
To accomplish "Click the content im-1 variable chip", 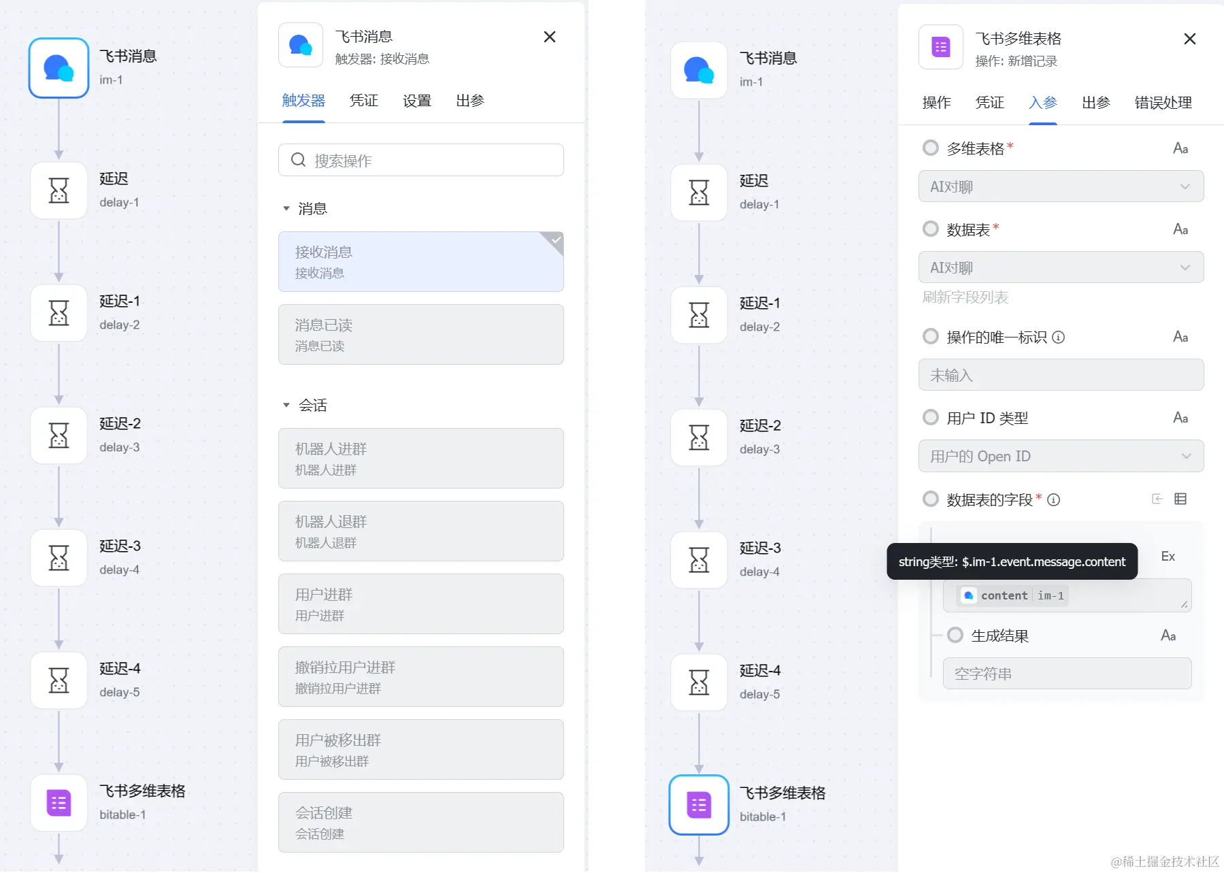I will coord(1012,595).
